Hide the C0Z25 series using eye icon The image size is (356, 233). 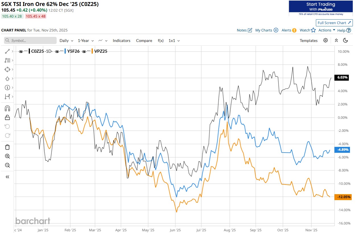pos(21,51)
